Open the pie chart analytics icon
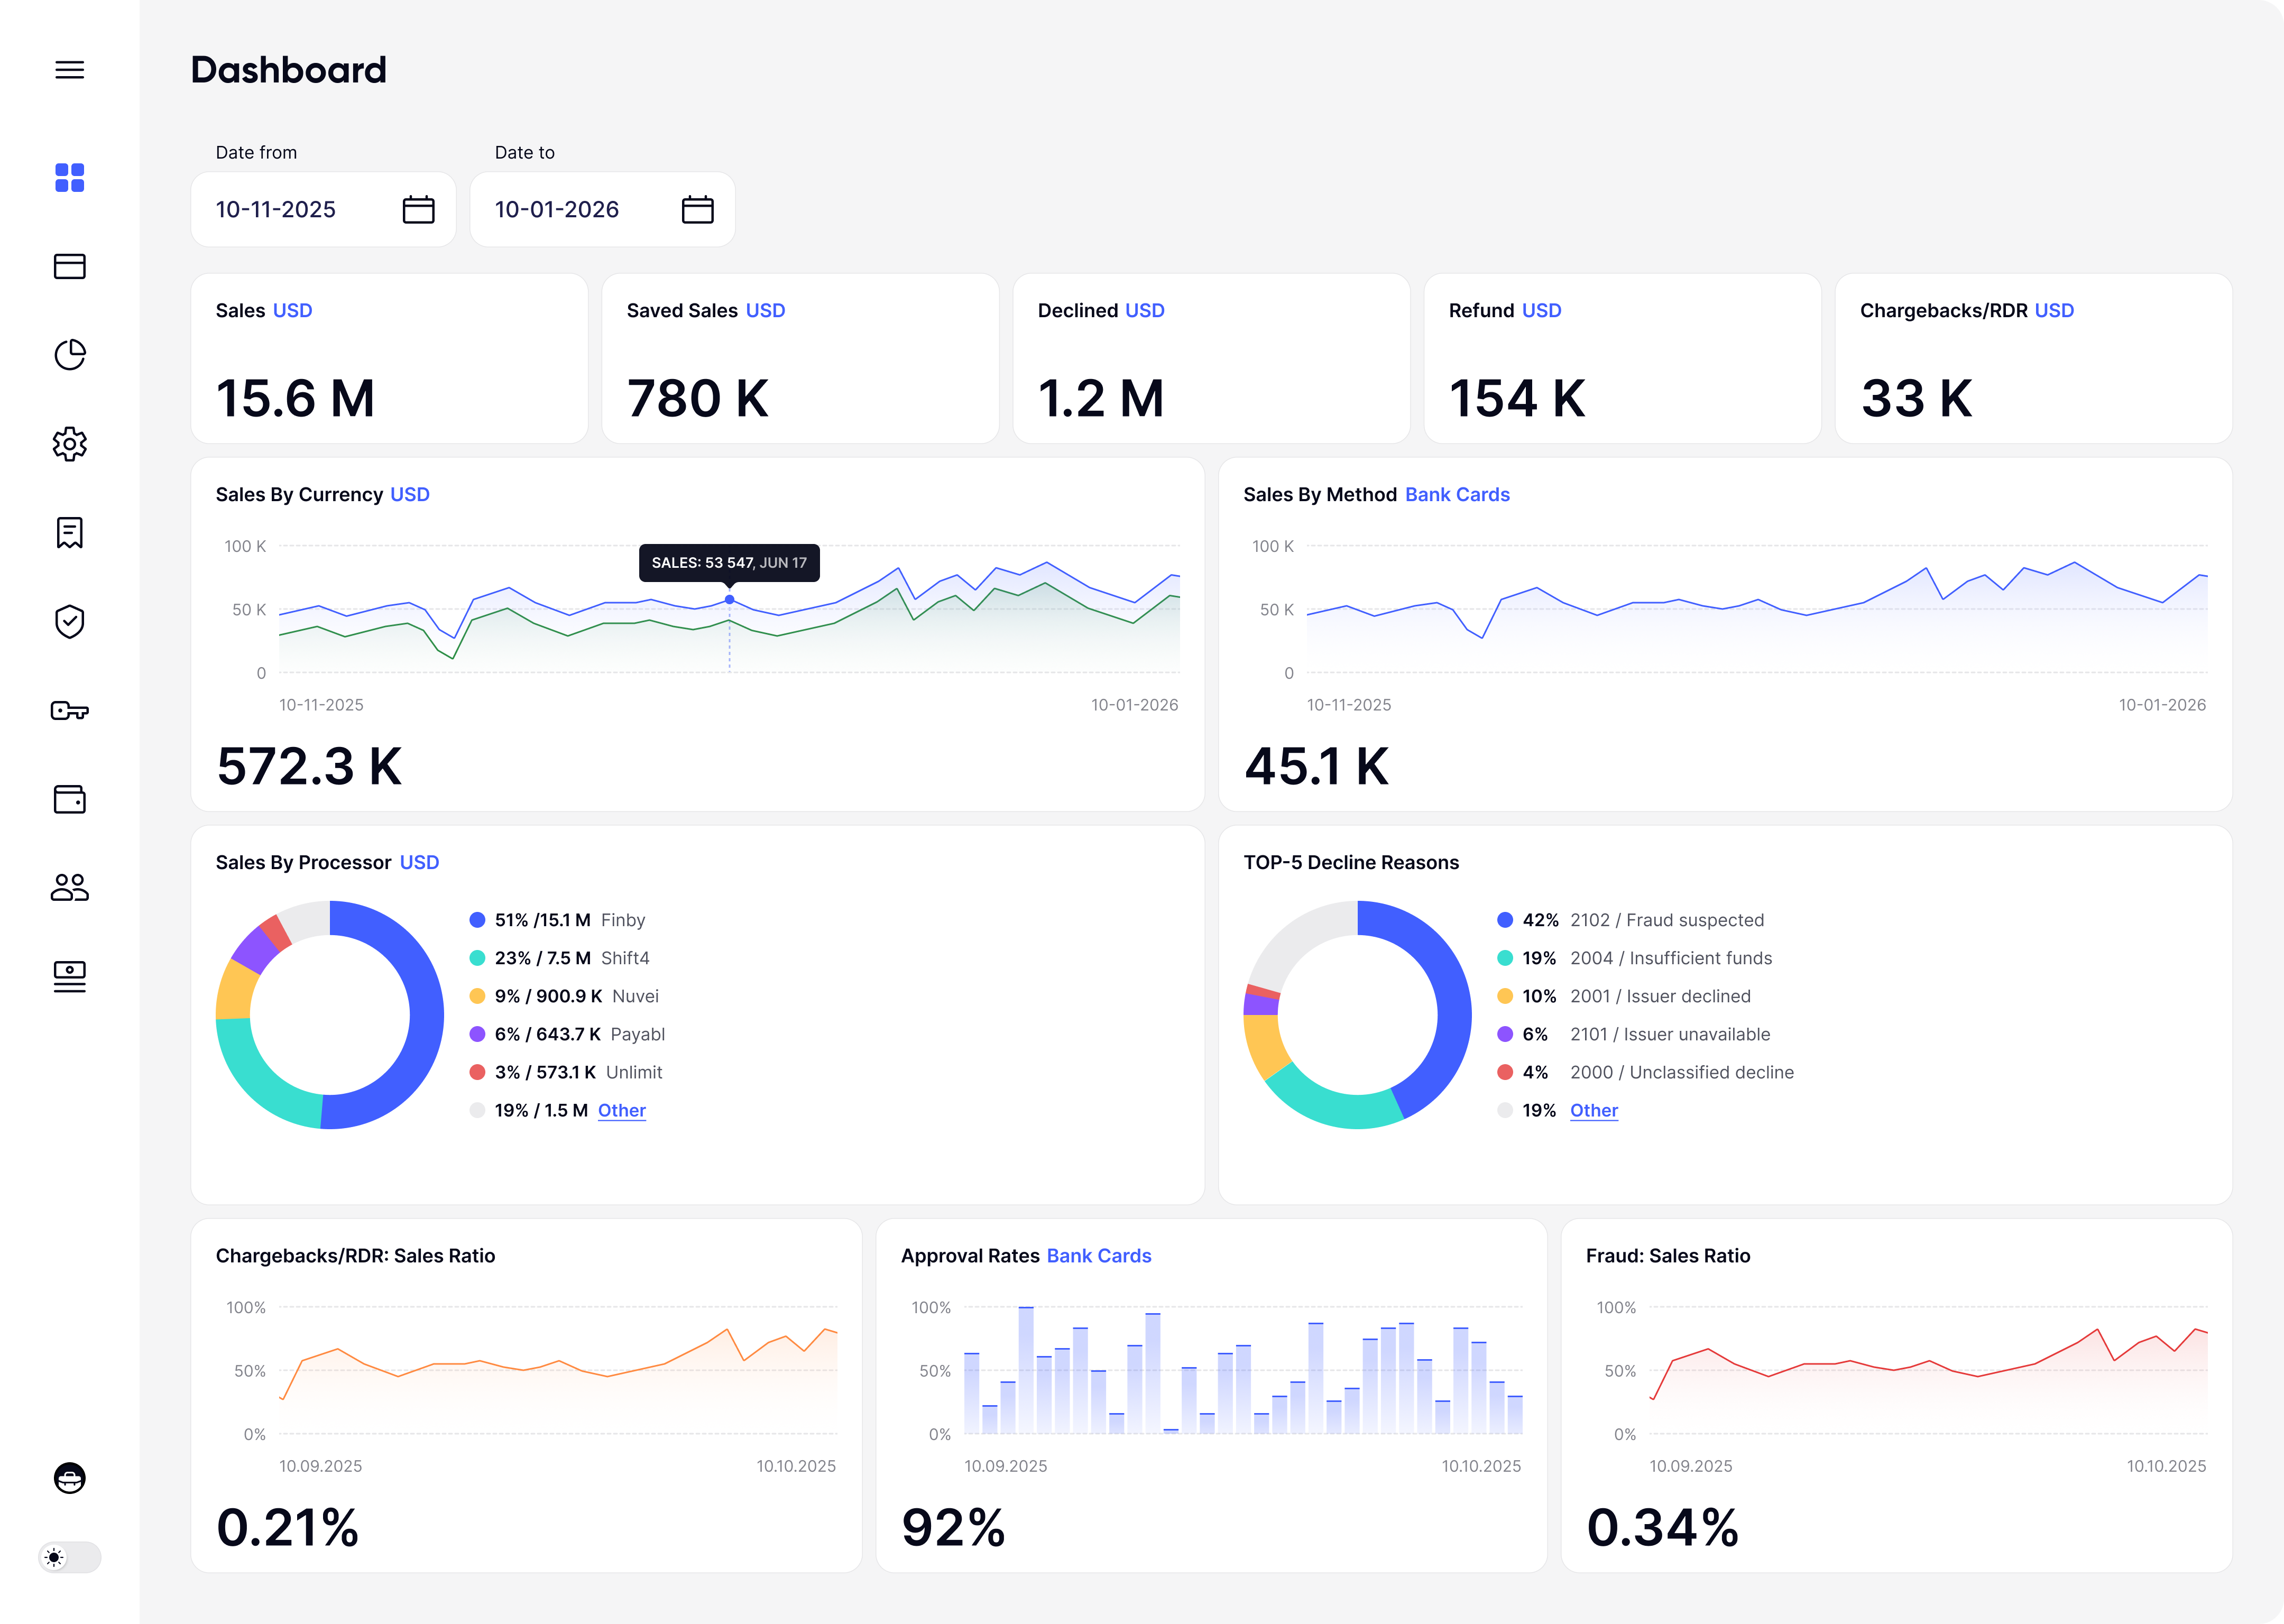Screen dimensions: 2284x1624 click(69, 355)
